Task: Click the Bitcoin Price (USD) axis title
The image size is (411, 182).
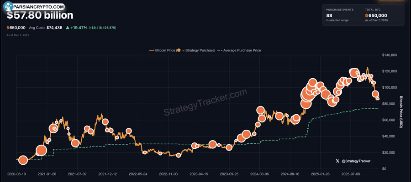Action: pyautogui.click(x=401, y=112)
